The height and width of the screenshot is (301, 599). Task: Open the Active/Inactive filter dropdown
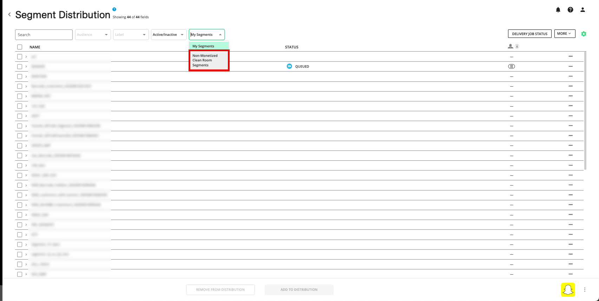point(169,35)
